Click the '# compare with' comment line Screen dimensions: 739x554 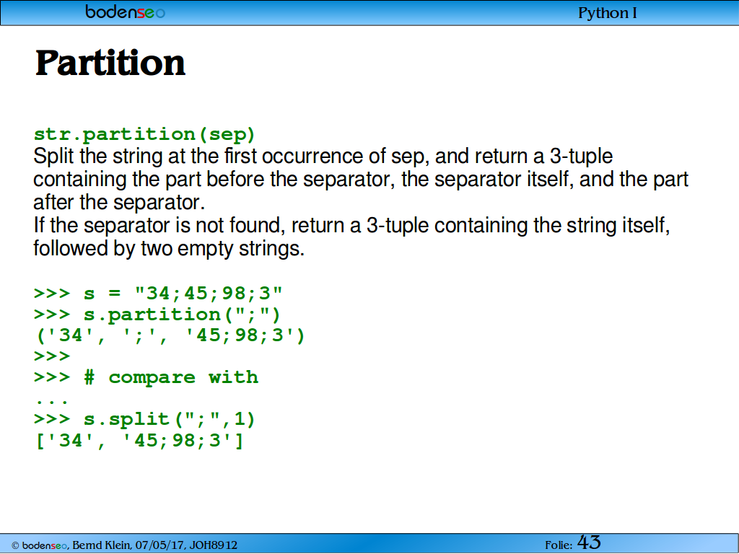[x=146, y=377]
